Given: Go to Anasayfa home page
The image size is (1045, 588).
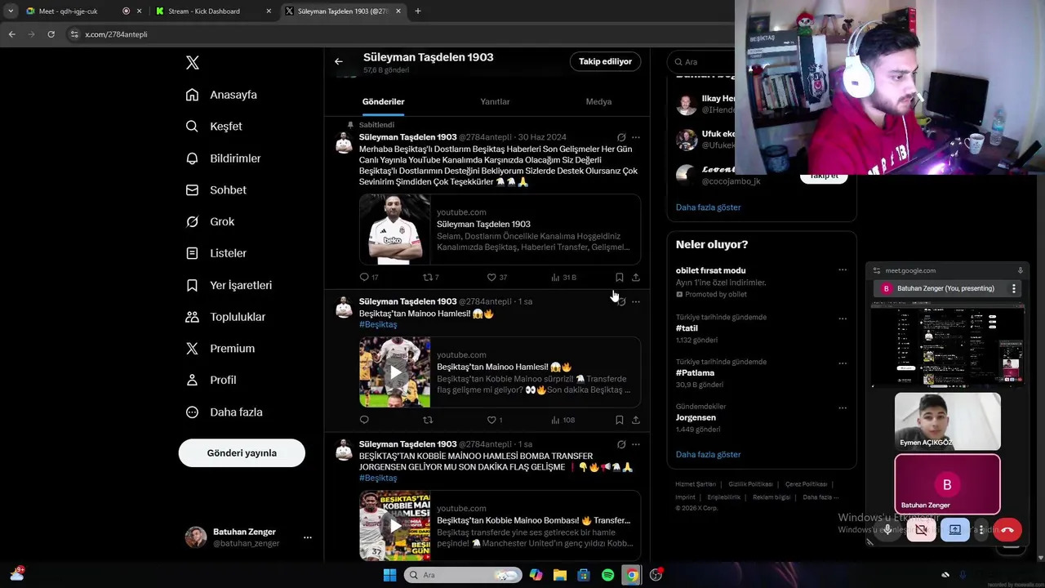Looking at the screenshot, I should (x=221, y=95).
